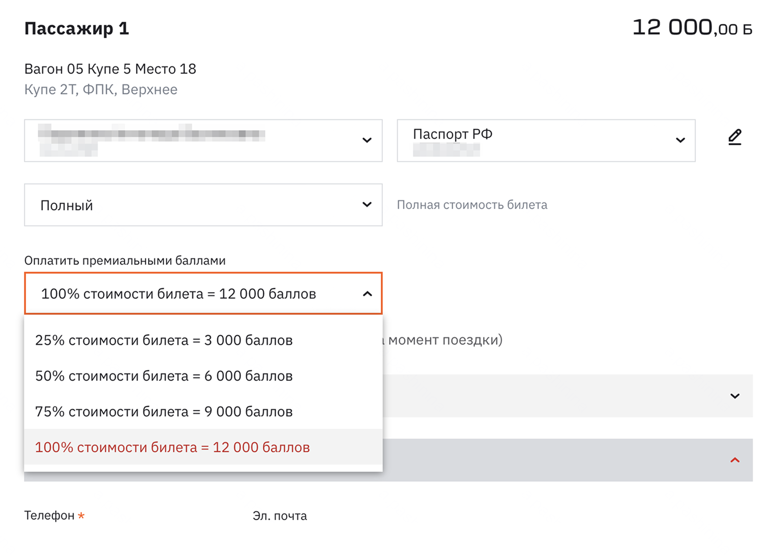Click the chevron in the Полный tariff field

pos(367,205)
